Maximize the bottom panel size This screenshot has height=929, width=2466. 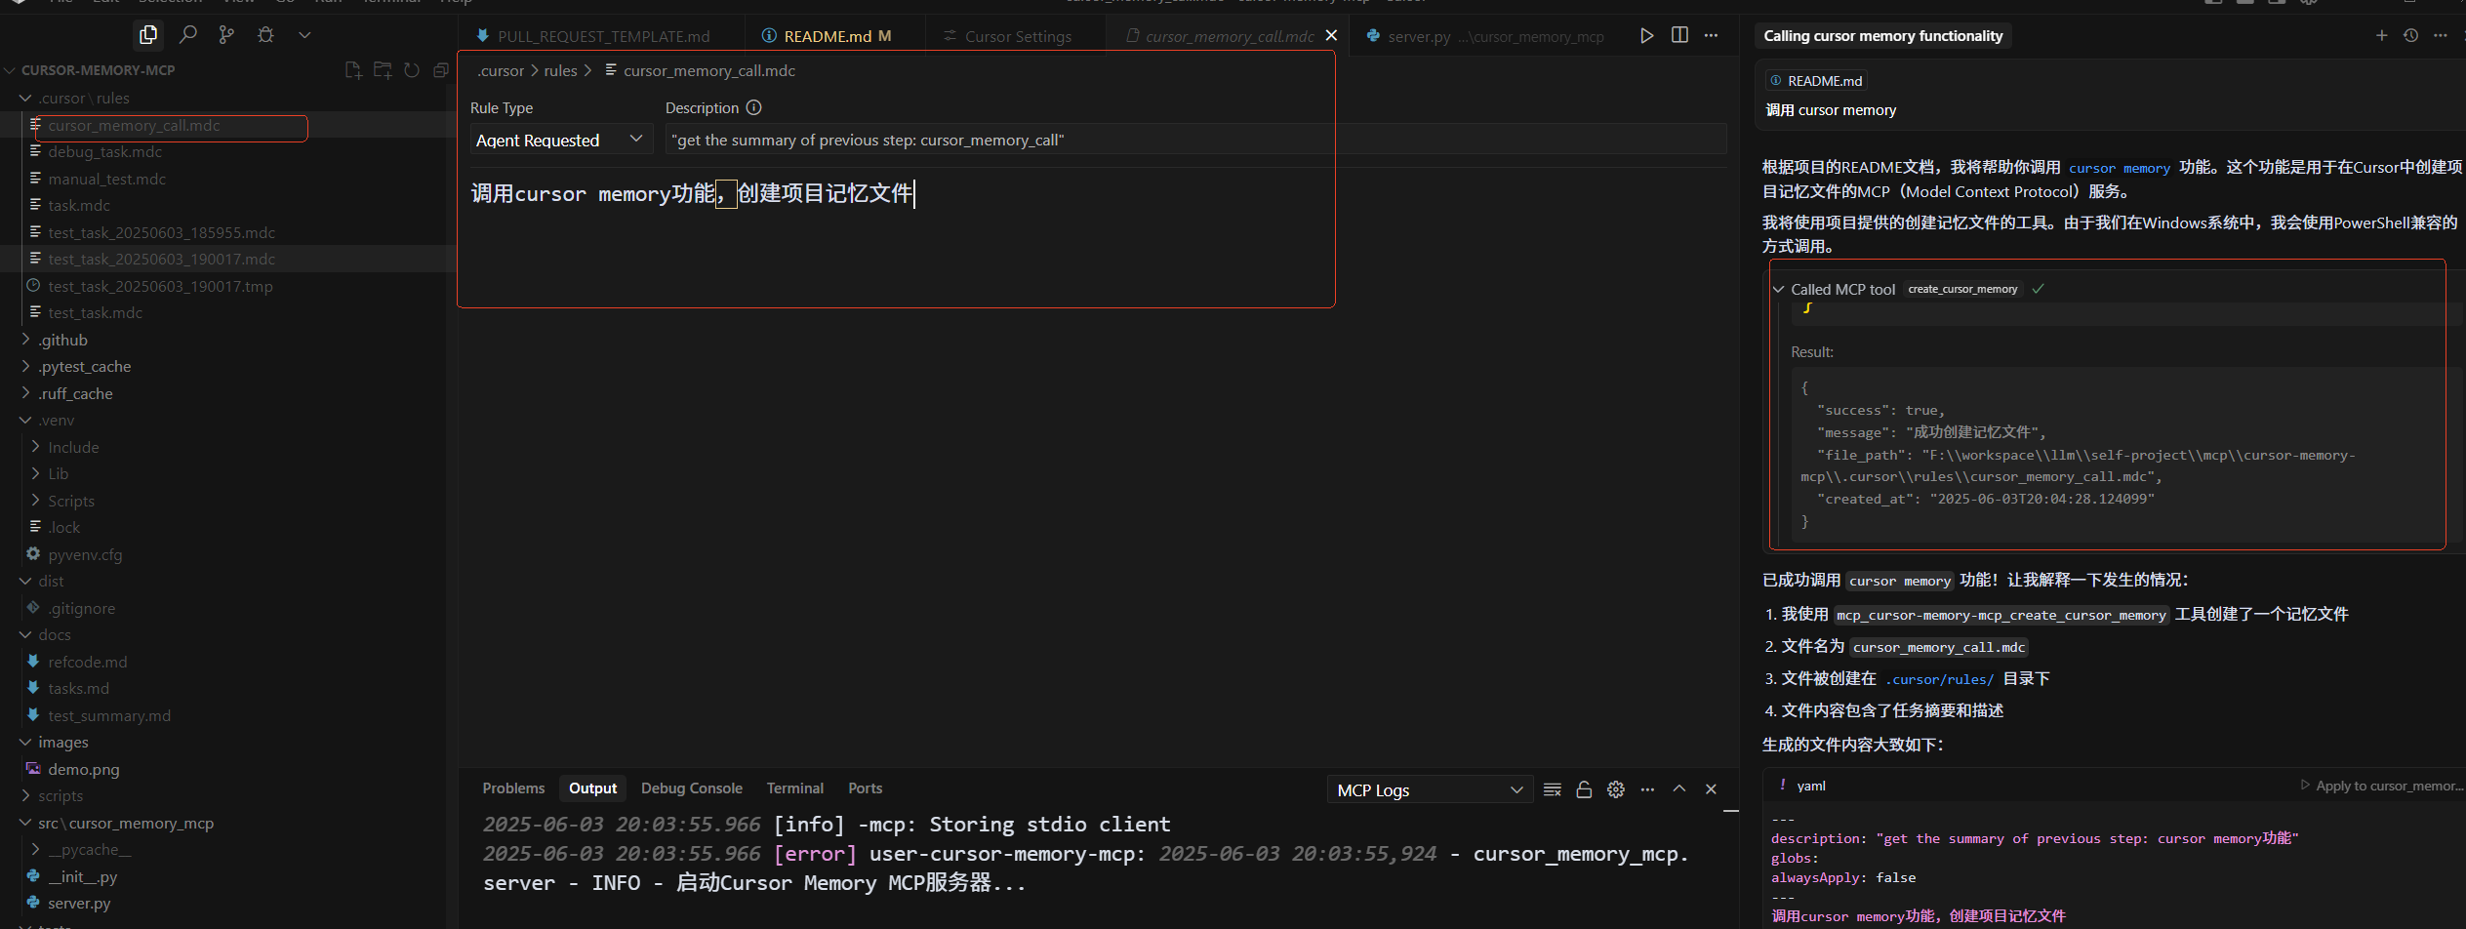coord(1679,788)
